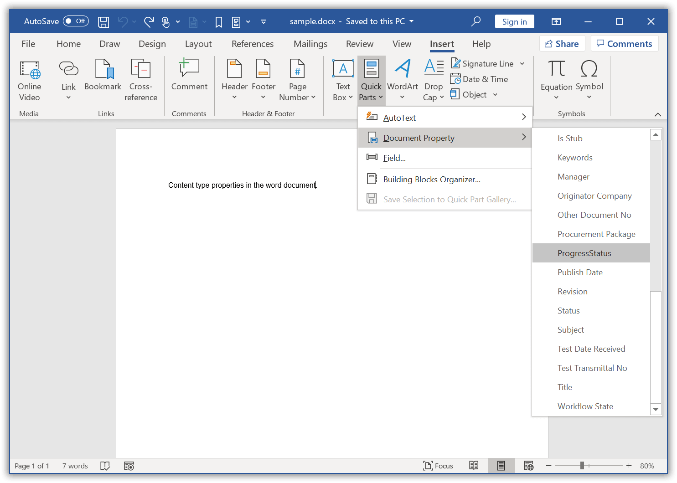677x483 pixels.
Task: Click the zoom slider handle
Action: pos(582,466)
